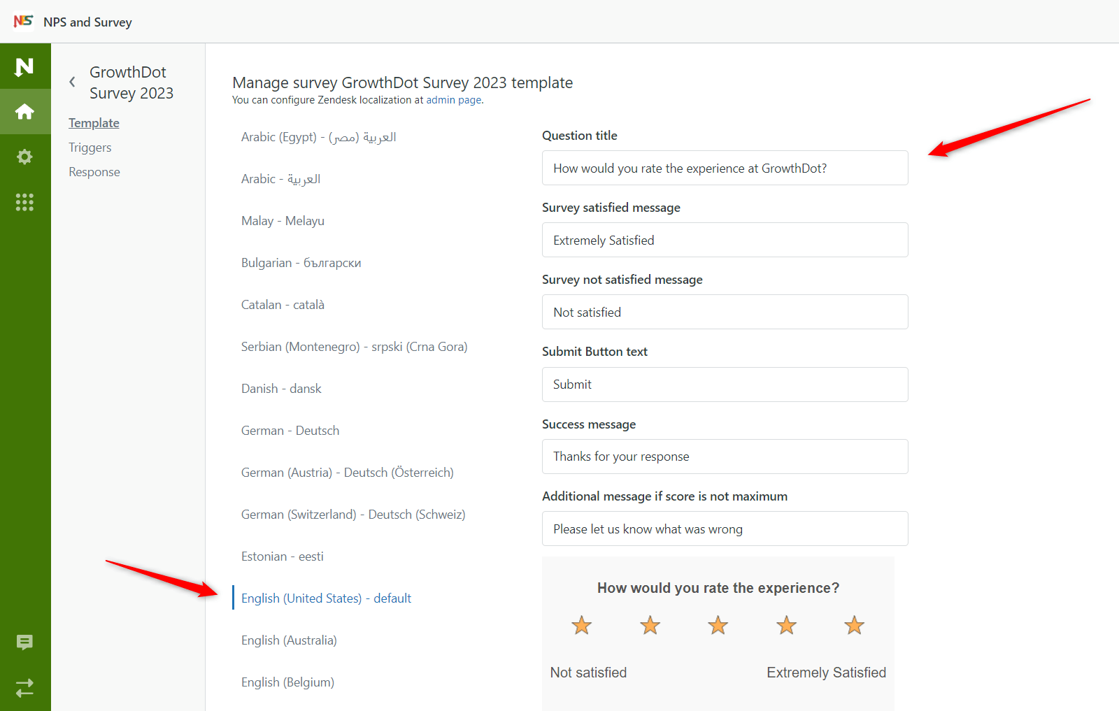Select the fourth star in the survey preview

(x=787, y=625)
